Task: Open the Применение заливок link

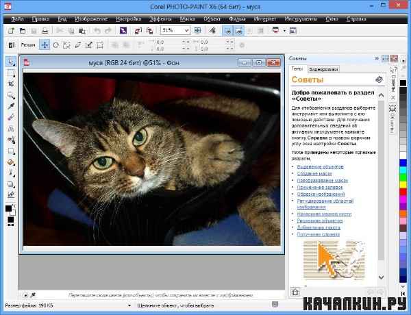Action: tap(320, 187)
